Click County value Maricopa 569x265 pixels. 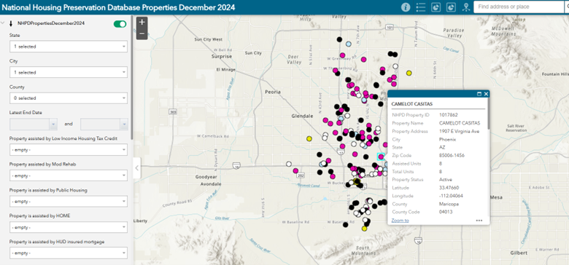point(449,204)
